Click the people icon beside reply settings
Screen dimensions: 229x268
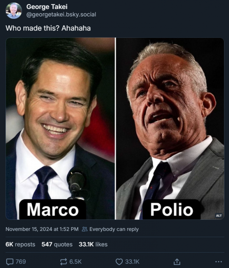85,229
